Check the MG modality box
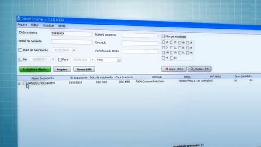This screenshot has width=261, height=147. click(188, 53)
